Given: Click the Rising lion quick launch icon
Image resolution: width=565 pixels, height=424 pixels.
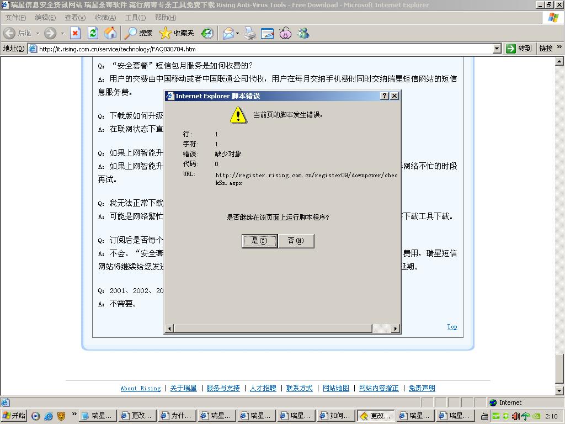Looking at the screenshot, I should point(61,416).
